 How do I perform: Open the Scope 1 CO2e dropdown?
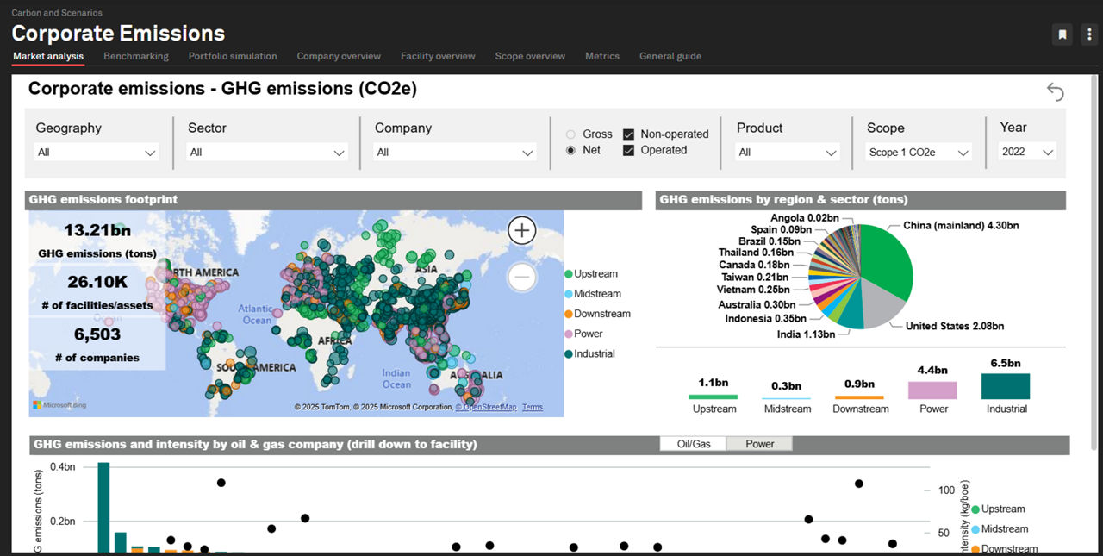pos(919,153)
